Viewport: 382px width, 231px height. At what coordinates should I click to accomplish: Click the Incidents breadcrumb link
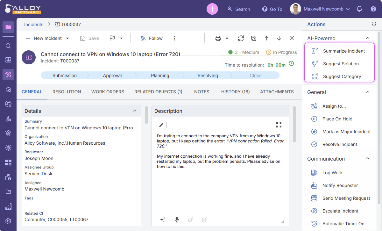coord(34,25)
